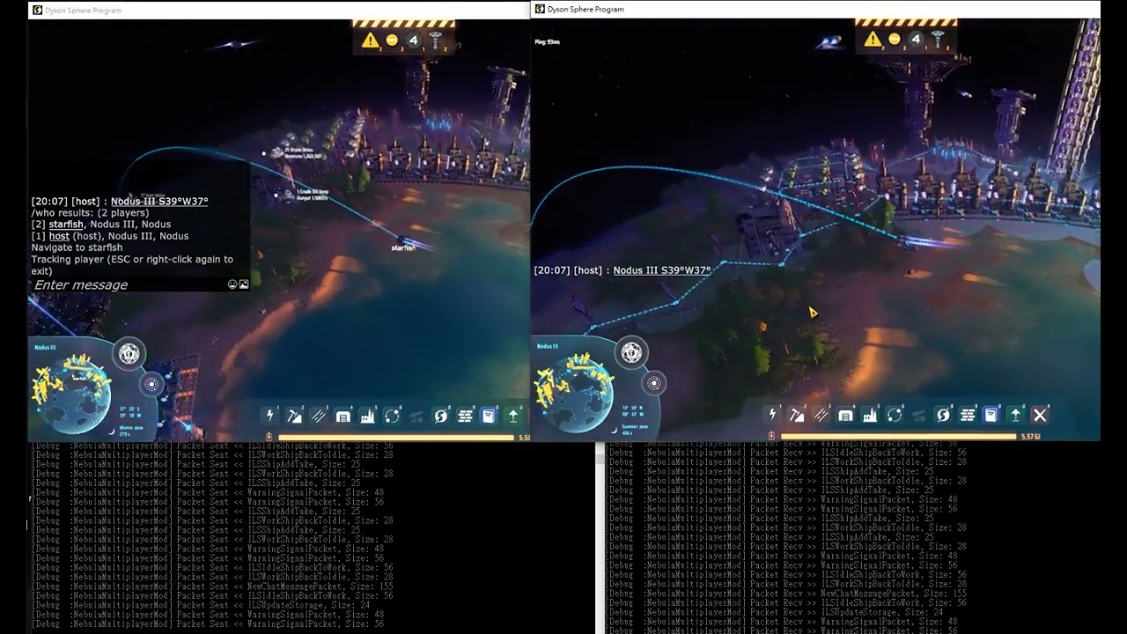The image size is (1127, 634).
Task: Select blueprint book icon in right window
Action: click(x=991, y=415)
